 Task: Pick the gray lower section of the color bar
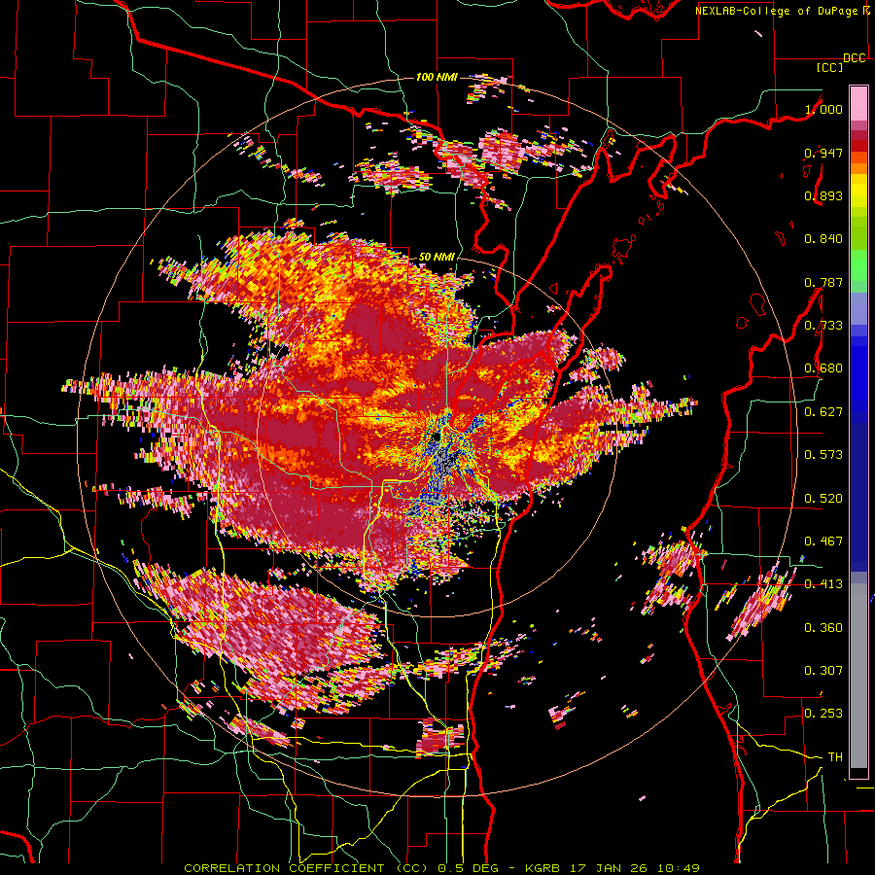pos(858,676)
